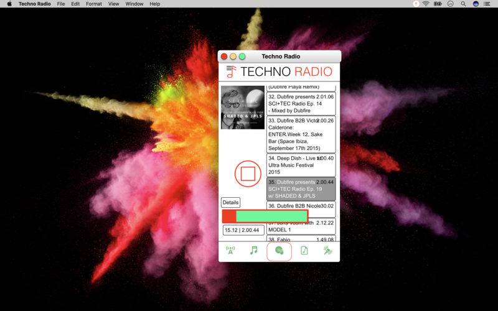Image resolution: width=498 pixels, height=311 pixels.
Task: Open the View menu
Action: pyautogui.click(x=113, y=4)
